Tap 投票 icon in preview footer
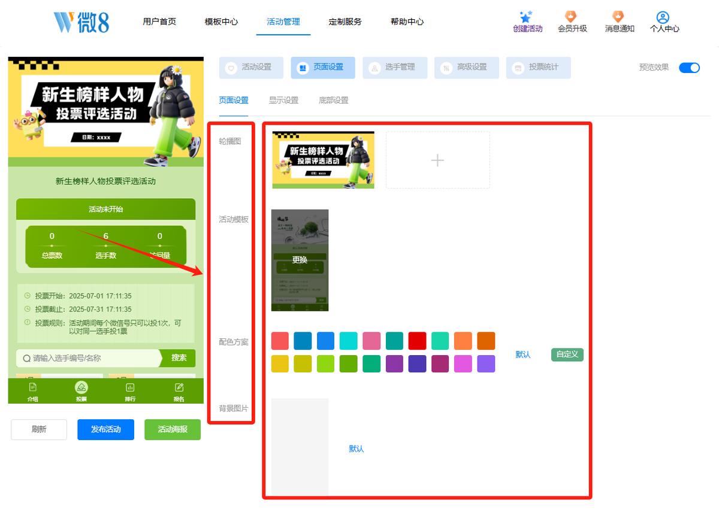The image size is (719, 509). [x=81, y=387]
